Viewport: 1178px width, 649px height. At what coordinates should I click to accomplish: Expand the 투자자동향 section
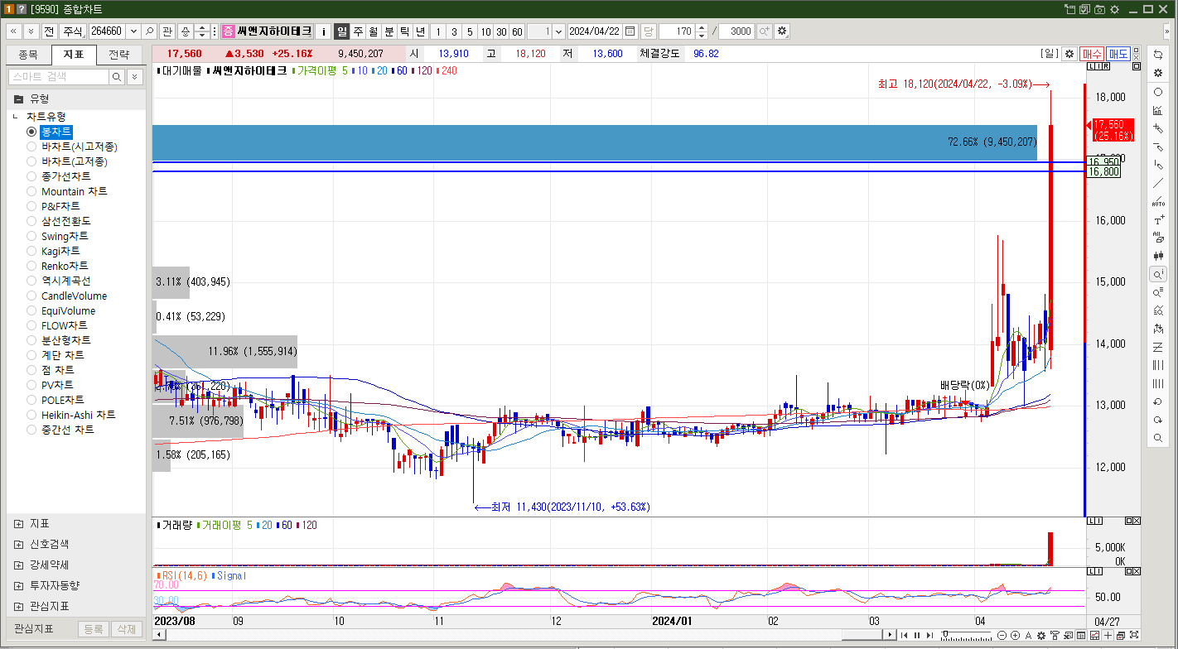pyautogui.click(x=18, y=585)
